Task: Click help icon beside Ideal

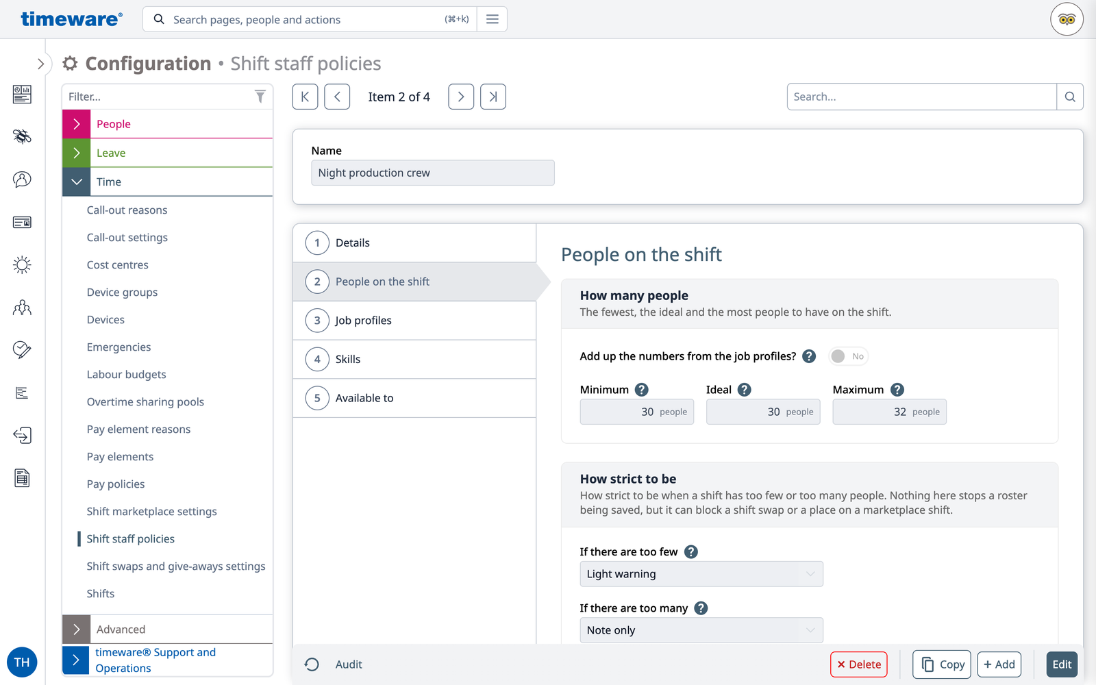Action: click(x=745, y=390)
